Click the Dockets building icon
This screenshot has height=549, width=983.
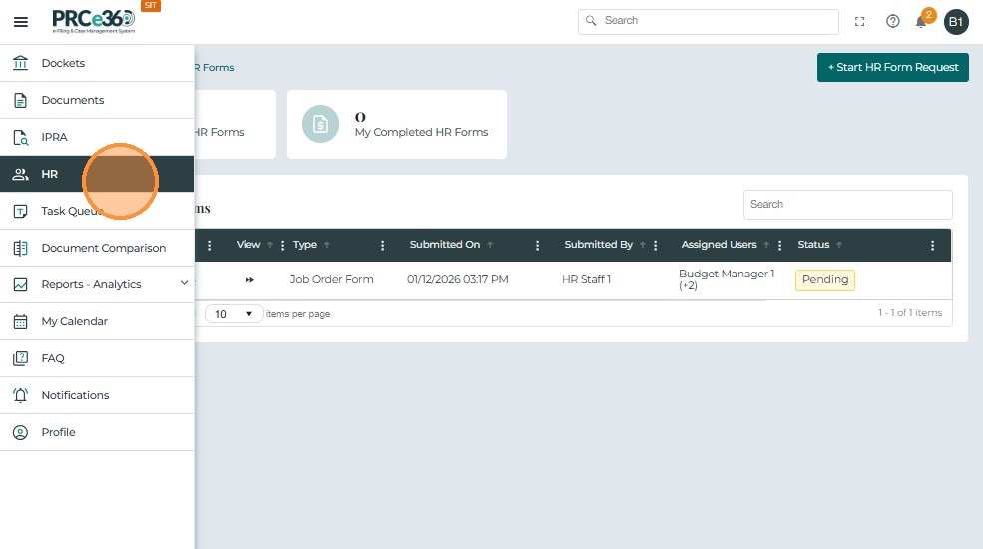click(x=21, y=63)
